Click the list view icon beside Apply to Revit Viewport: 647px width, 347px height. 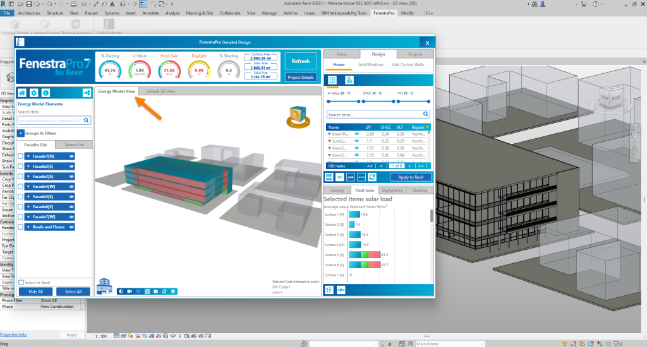tap(329, 177)
